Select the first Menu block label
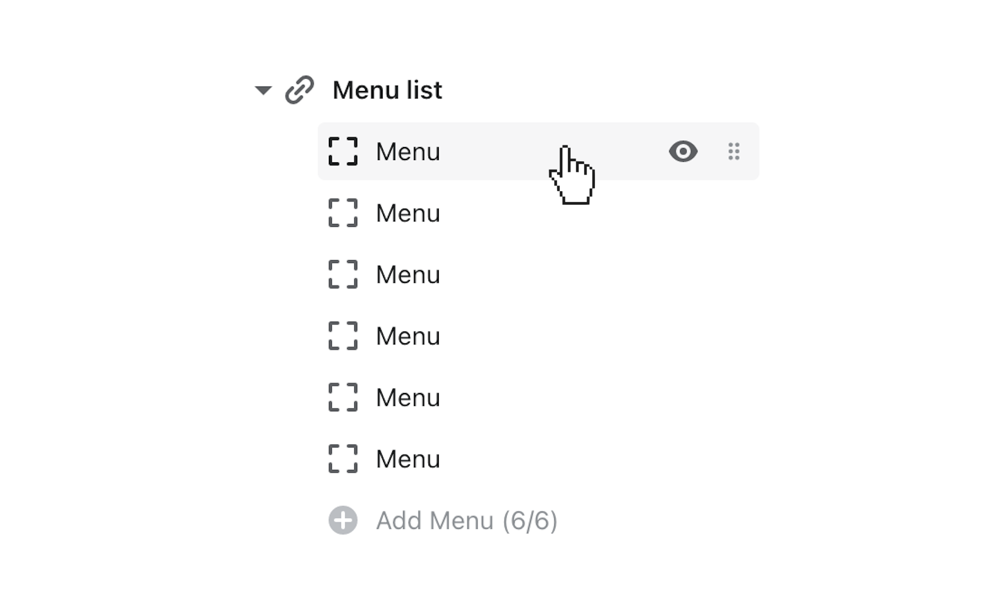The image size is (1002, 595). (408, 152)
